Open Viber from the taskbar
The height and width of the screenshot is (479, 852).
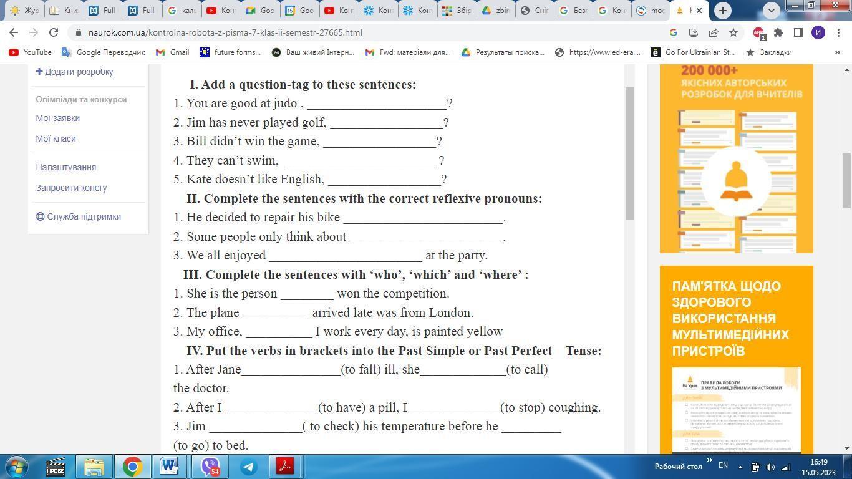pos(210,467)
